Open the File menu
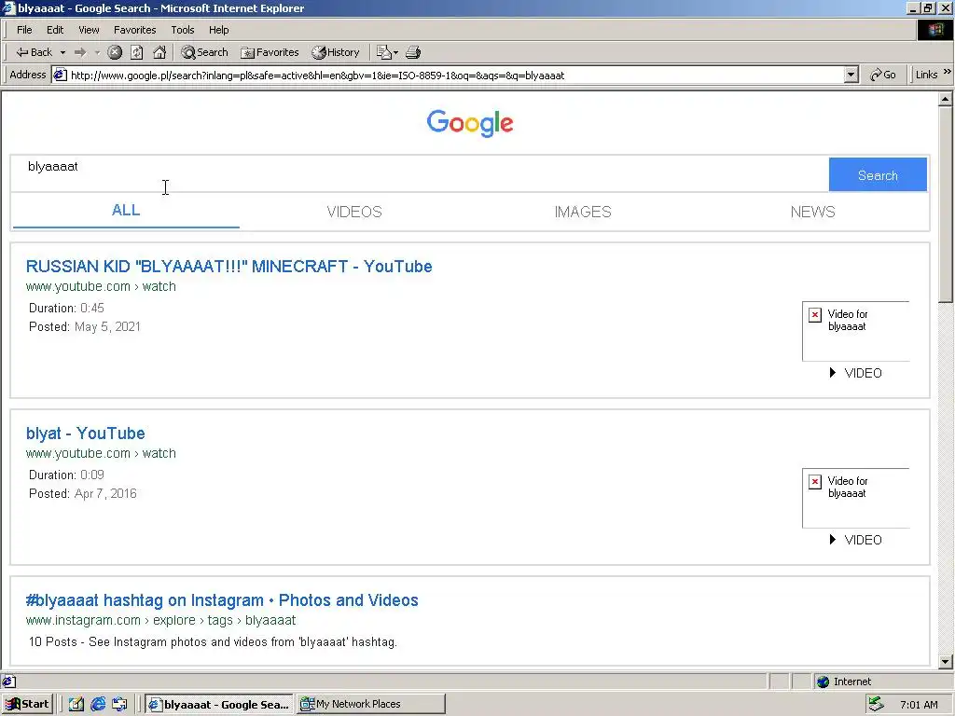This screenshot has width=955, height=716. 24,30
